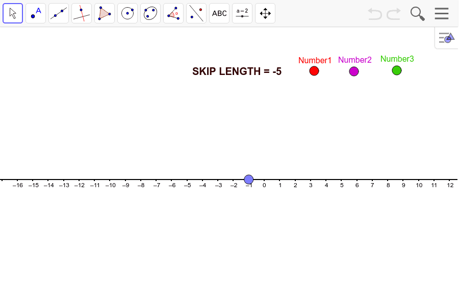Click the red Number1 point
Viewport: 459px width, 306px height.
pyautogui.click(x=314, y=71)
